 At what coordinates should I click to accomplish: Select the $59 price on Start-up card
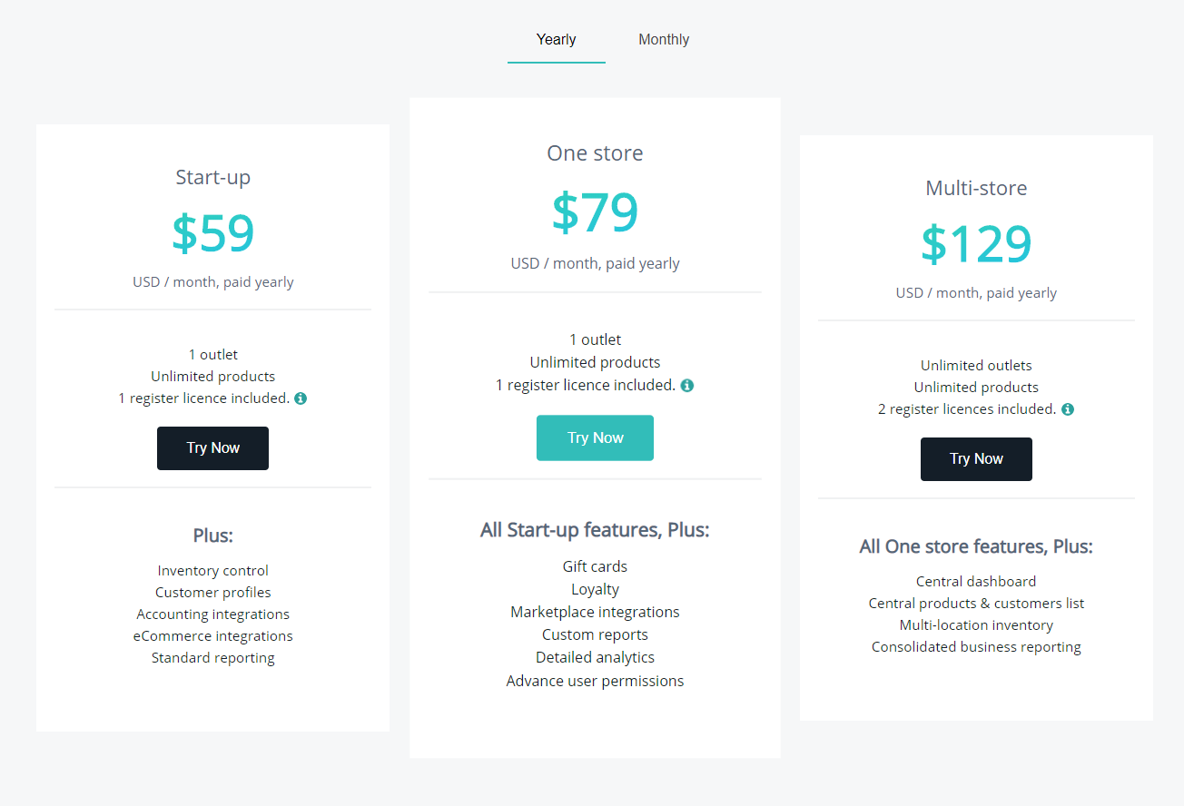click(212, 233)
